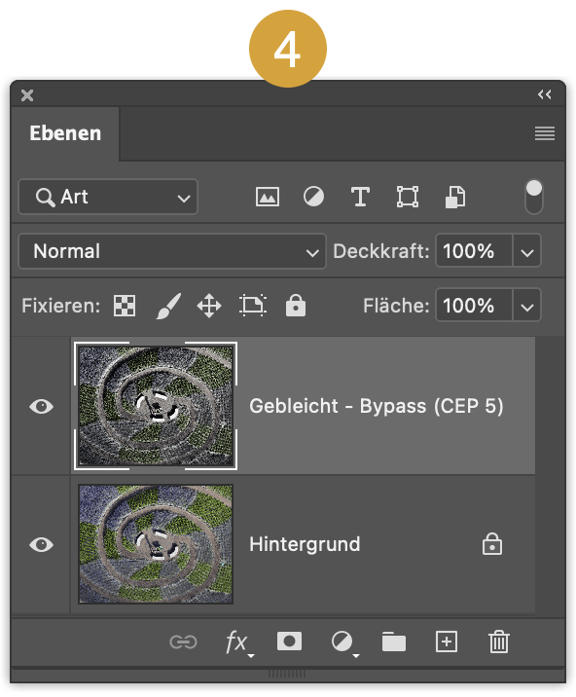Viewport: 576px width, 697px height.
Task: Select the Ebenen tab
Action: [65, 133]
